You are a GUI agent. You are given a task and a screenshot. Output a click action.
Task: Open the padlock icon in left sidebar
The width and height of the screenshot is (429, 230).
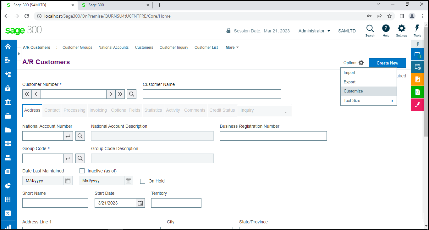[8, 88]
